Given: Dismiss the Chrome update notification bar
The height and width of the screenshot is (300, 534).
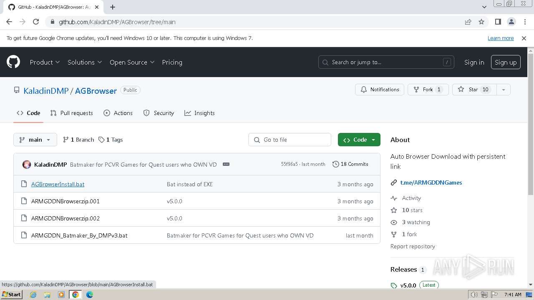Looking at the screenshot, I should (524, 38).
